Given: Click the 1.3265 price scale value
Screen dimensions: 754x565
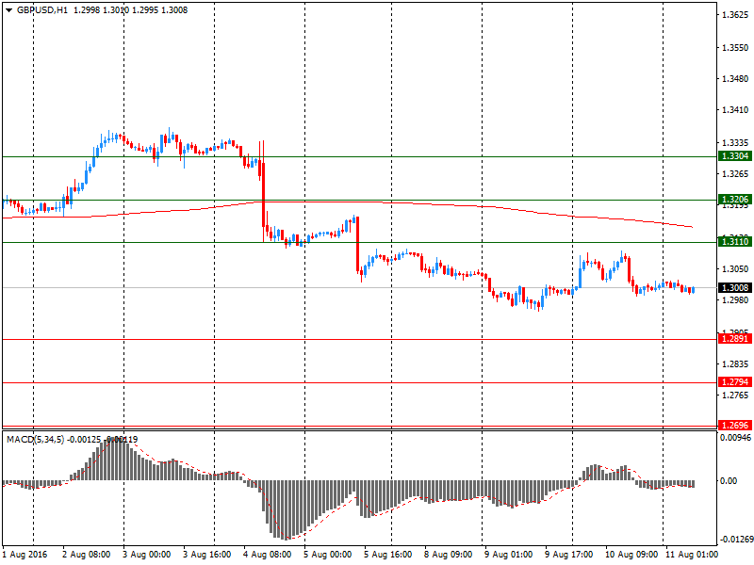Looking at the screenshot, I should [735, 173].
